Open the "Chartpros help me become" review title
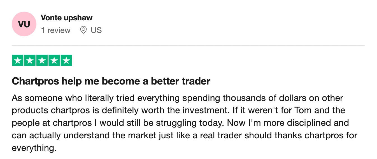377x159 pixels. 111,81
